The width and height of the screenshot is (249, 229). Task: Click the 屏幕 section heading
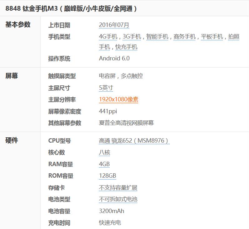[x=12, y=76]
